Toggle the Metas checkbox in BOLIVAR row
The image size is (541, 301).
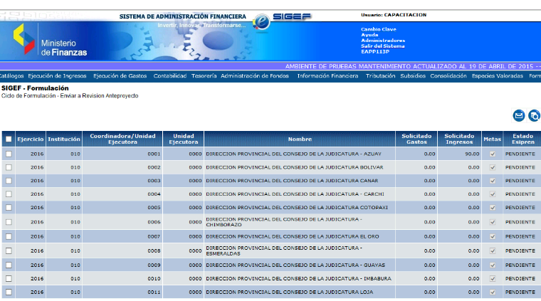pos(493,167)
